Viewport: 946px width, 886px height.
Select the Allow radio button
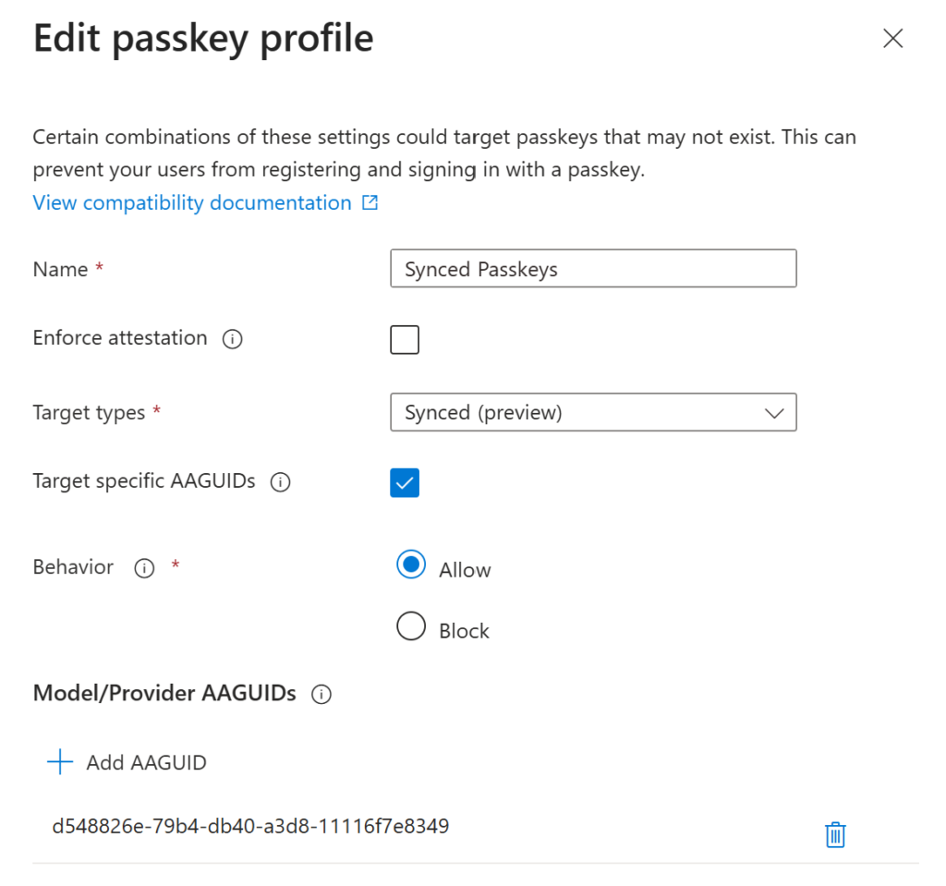click(411, 565)
